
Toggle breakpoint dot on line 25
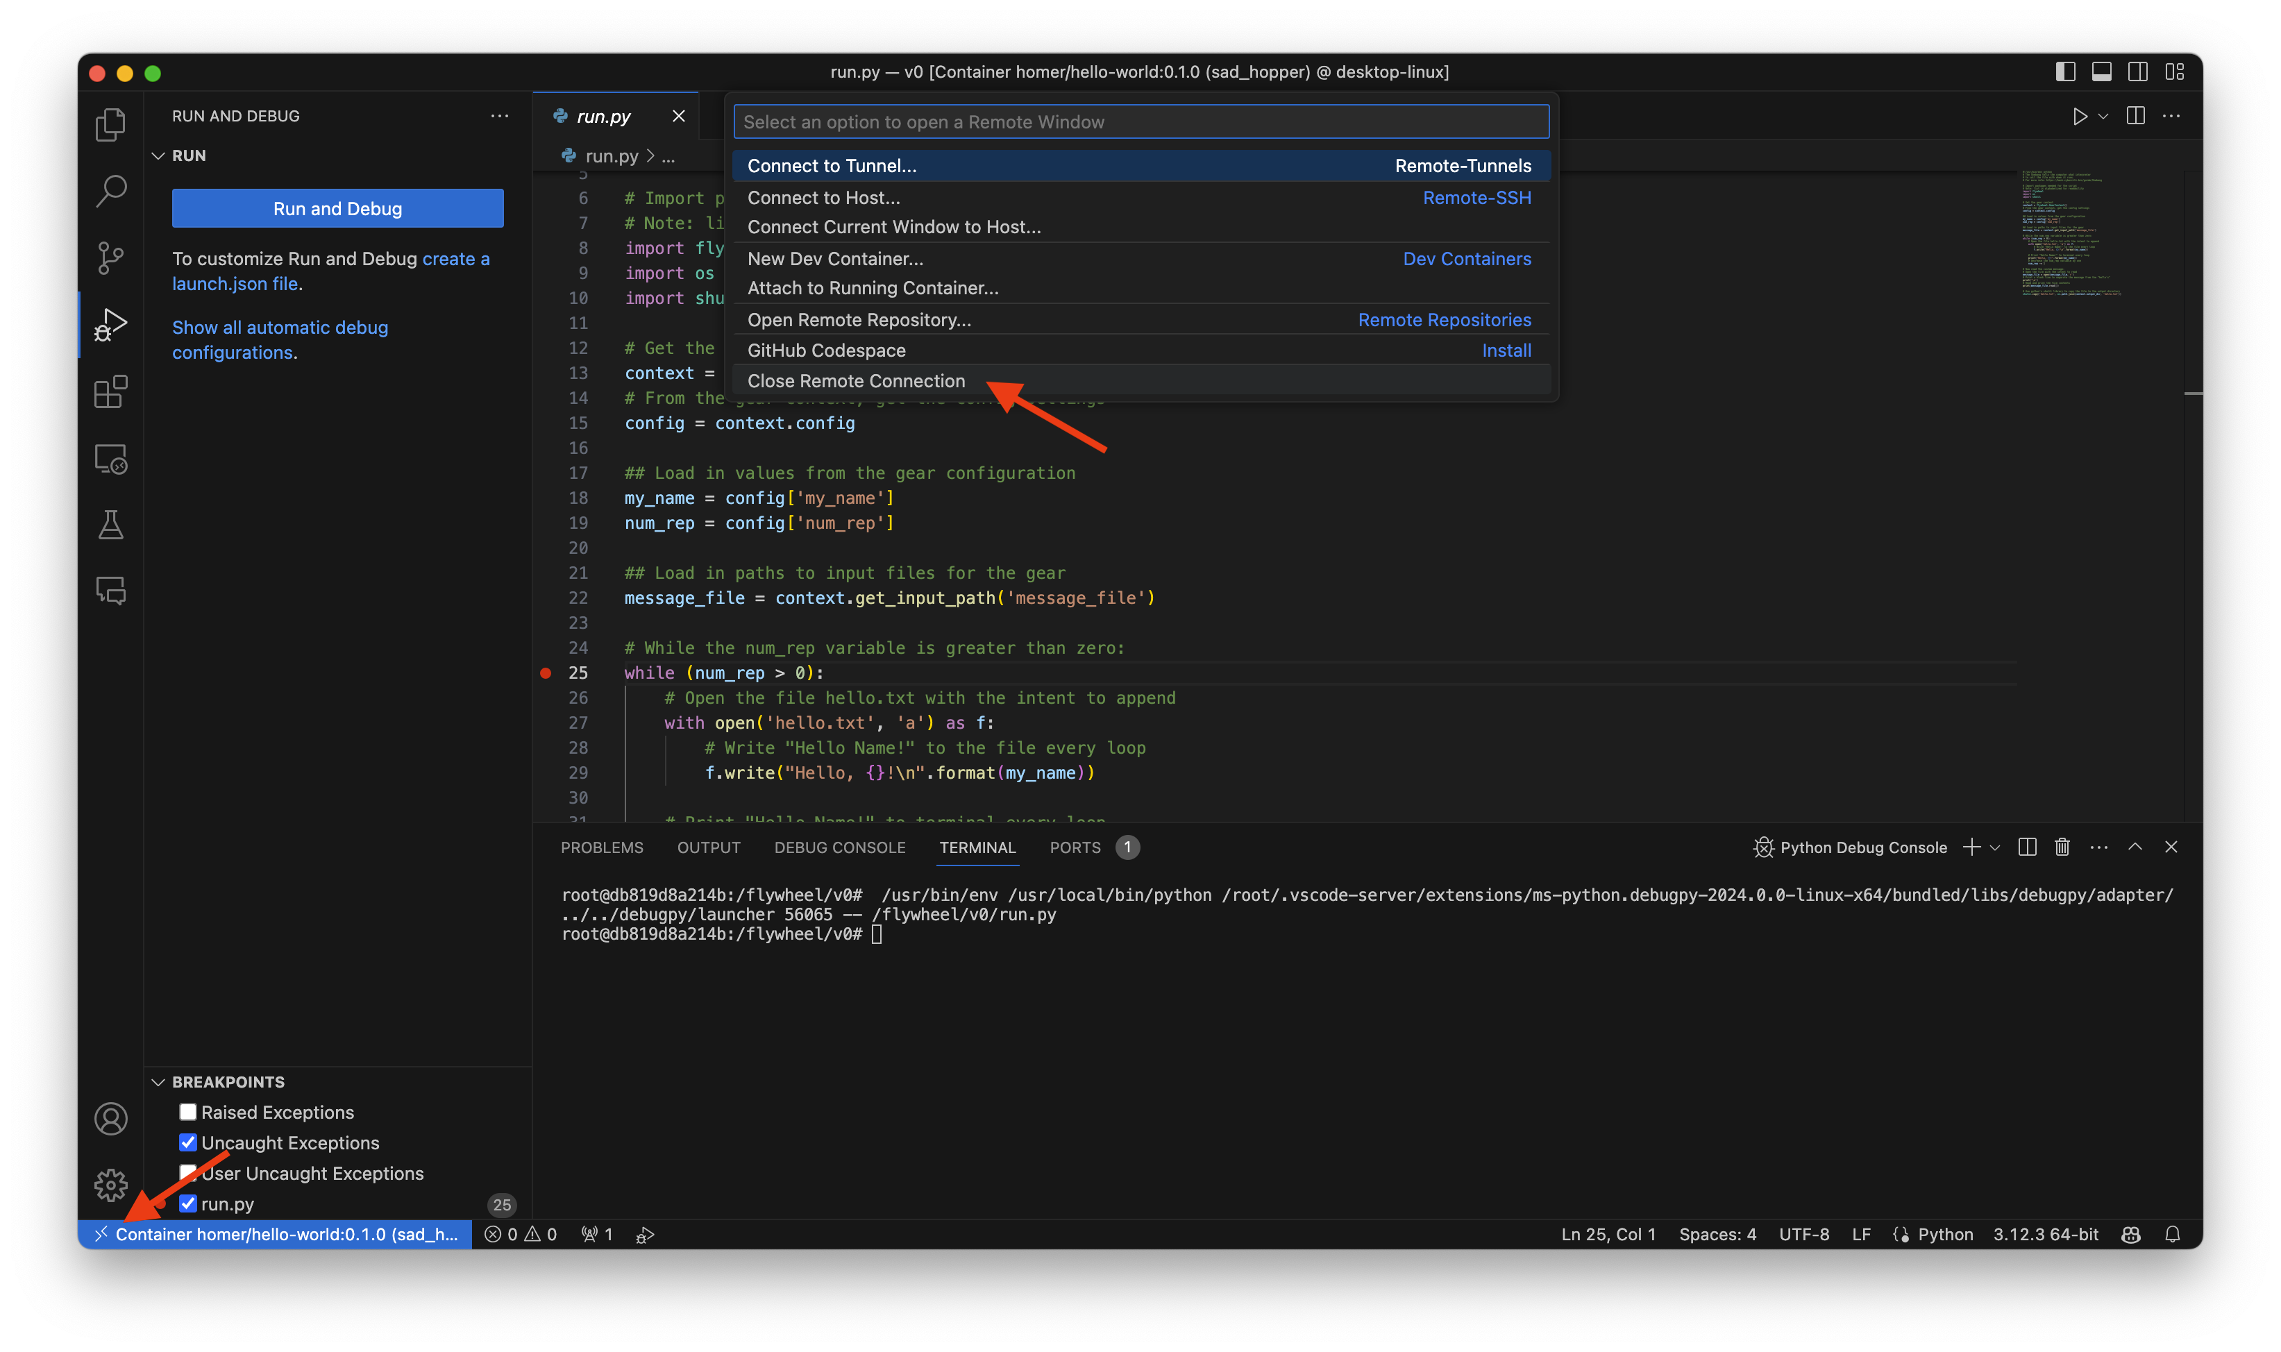tap(546, 673)
